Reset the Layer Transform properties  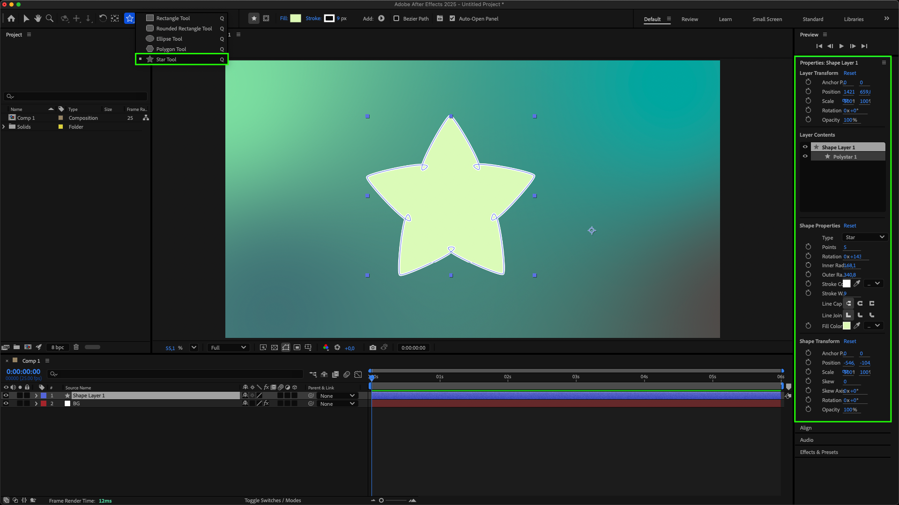click(849, 73)
